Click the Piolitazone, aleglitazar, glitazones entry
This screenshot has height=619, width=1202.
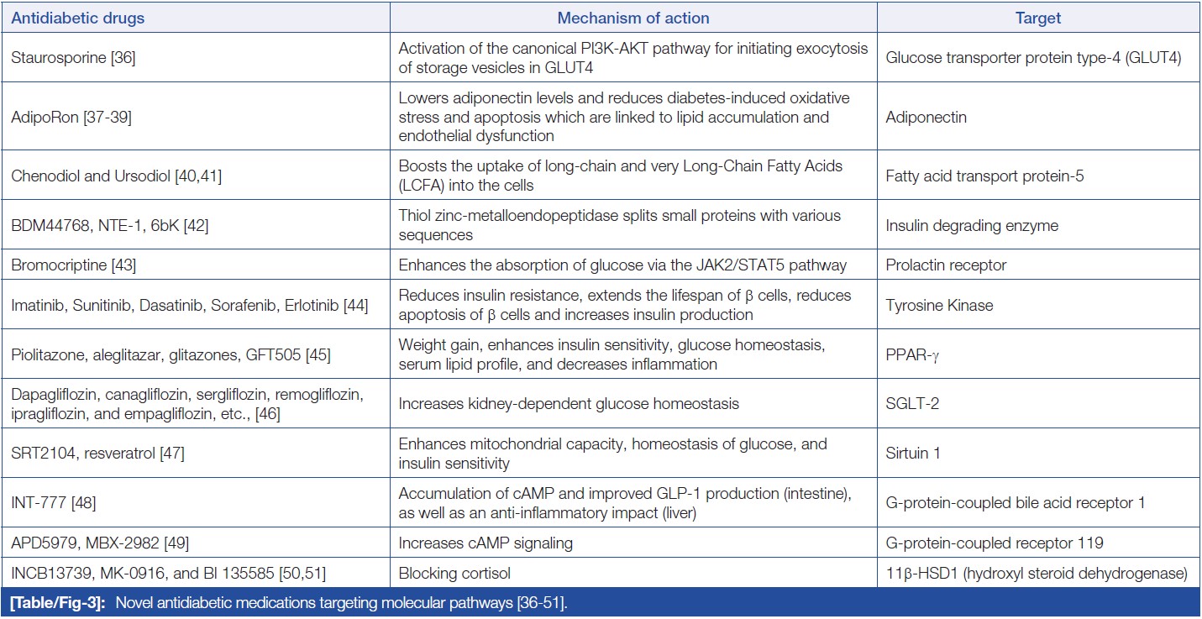click(171, 354)
